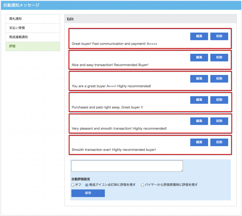Choose バイヤーから評価受領時に評価を残す radio option

pos(143,185)
